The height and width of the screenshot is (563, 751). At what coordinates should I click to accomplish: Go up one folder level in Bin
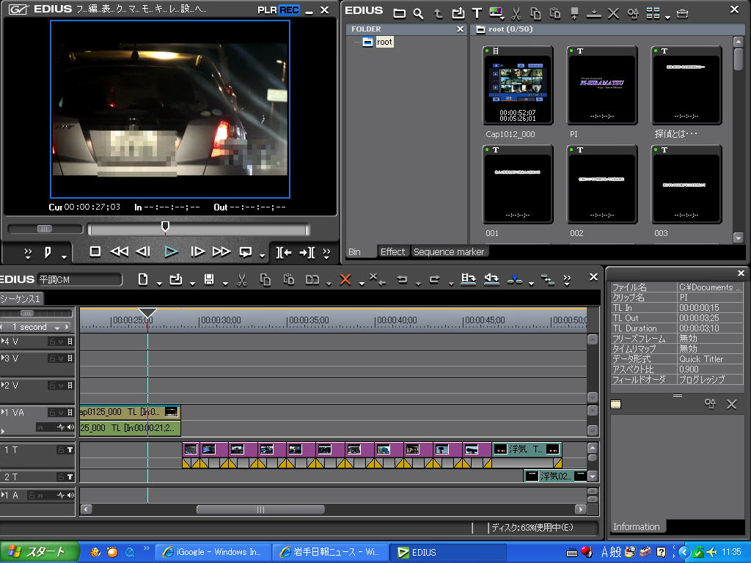pos(438,13)
